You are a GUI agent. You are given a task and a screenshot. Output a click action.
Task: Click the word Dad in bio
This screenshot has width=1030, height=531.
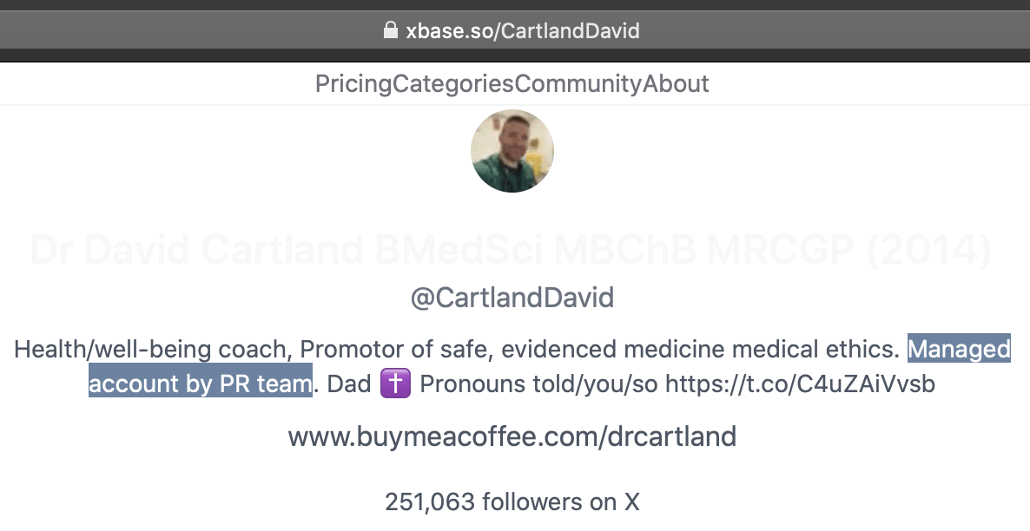(x=349, y=383)
